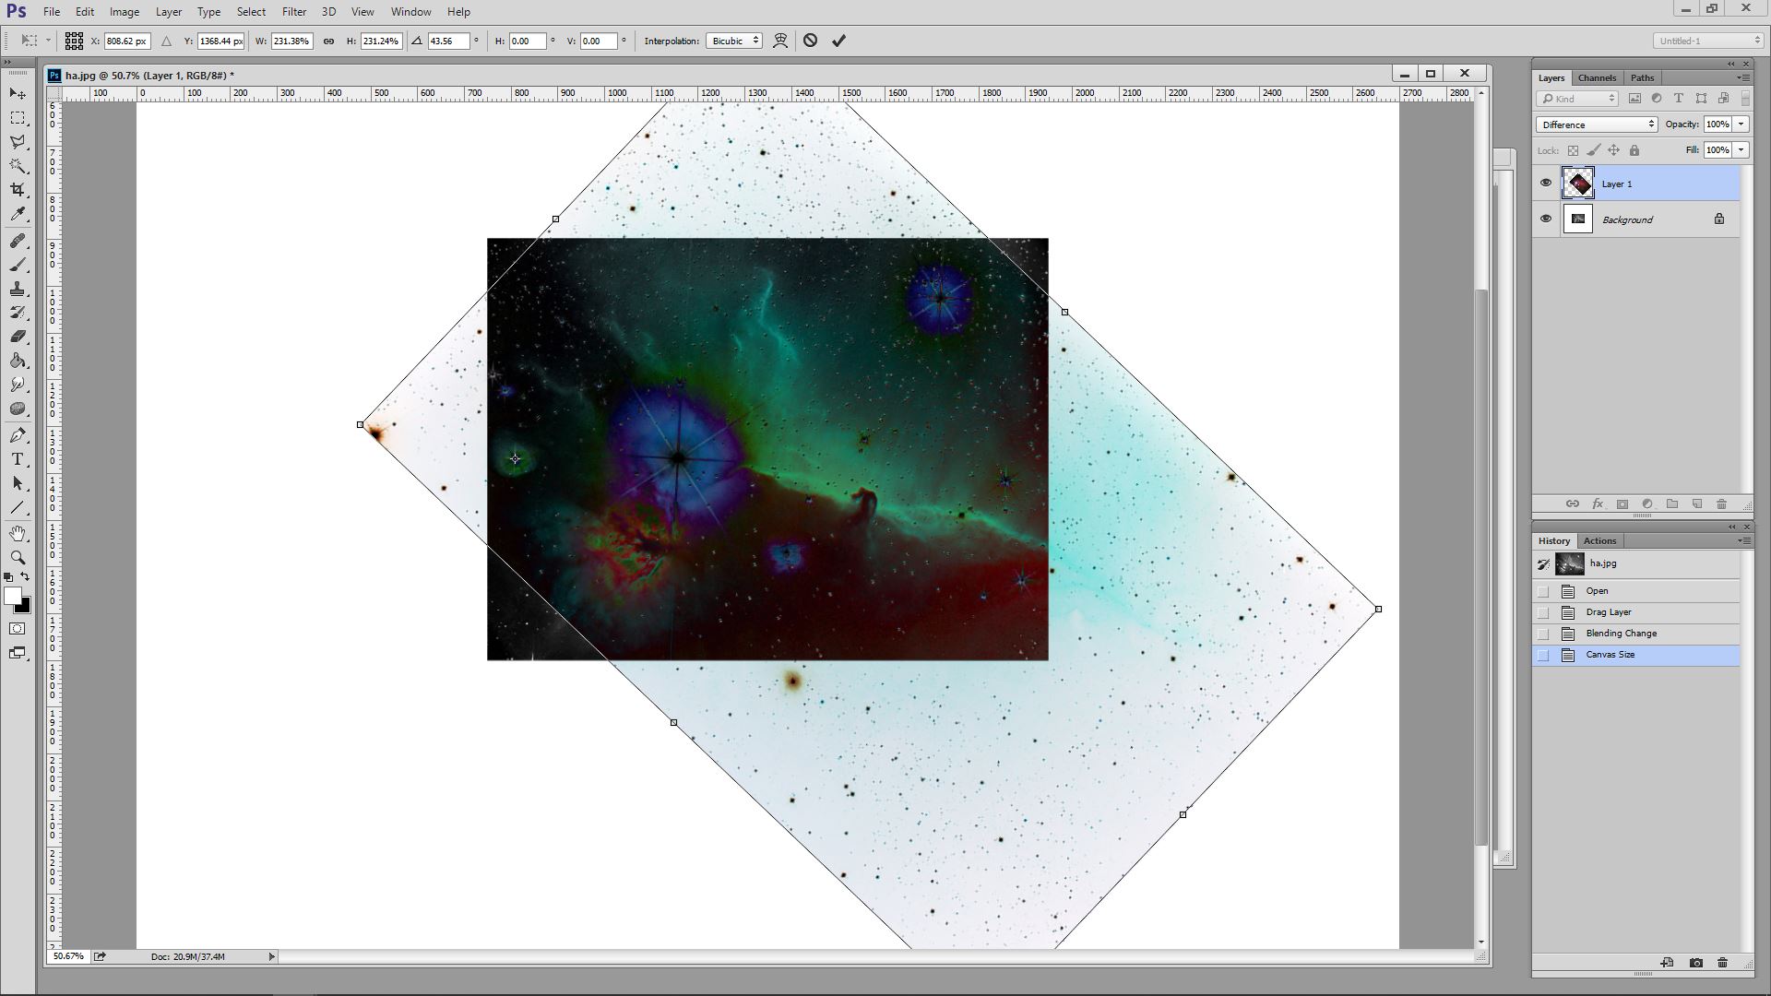Screen dimensions: 1771x996
Task: Open the Layers panel flyout menu
Action: point(1743,77)
